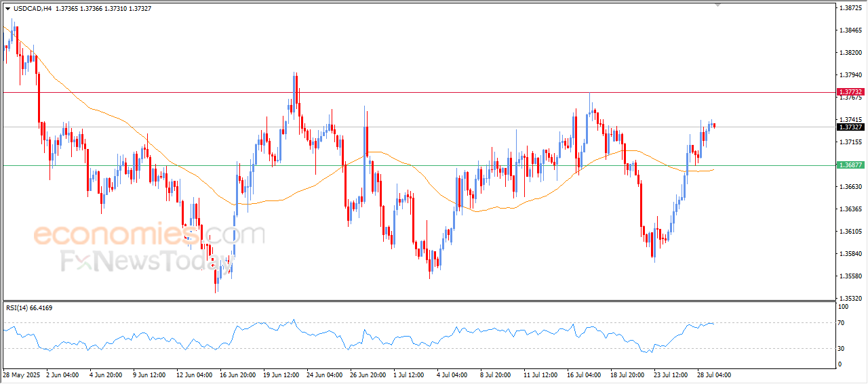Click the green 1.36877 price label
The image size is (868, 384).
coord(850,165)
